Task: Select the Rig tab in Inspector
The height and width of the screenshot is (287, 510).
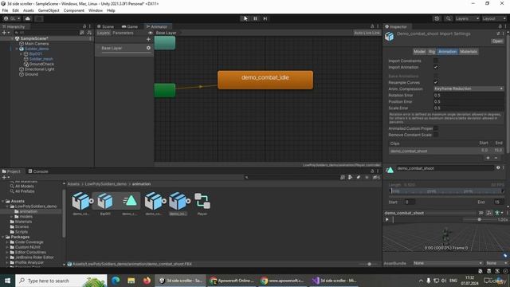Action: [432, 52]
